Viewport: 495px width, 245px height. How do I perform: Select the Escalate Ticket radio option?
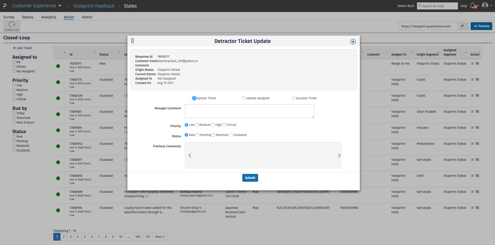click(x=293, y=98)
